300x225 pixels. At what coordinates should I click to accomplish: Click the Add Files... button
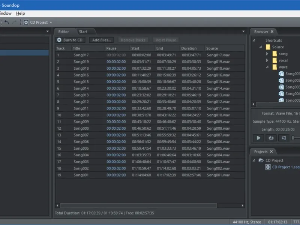102,40
